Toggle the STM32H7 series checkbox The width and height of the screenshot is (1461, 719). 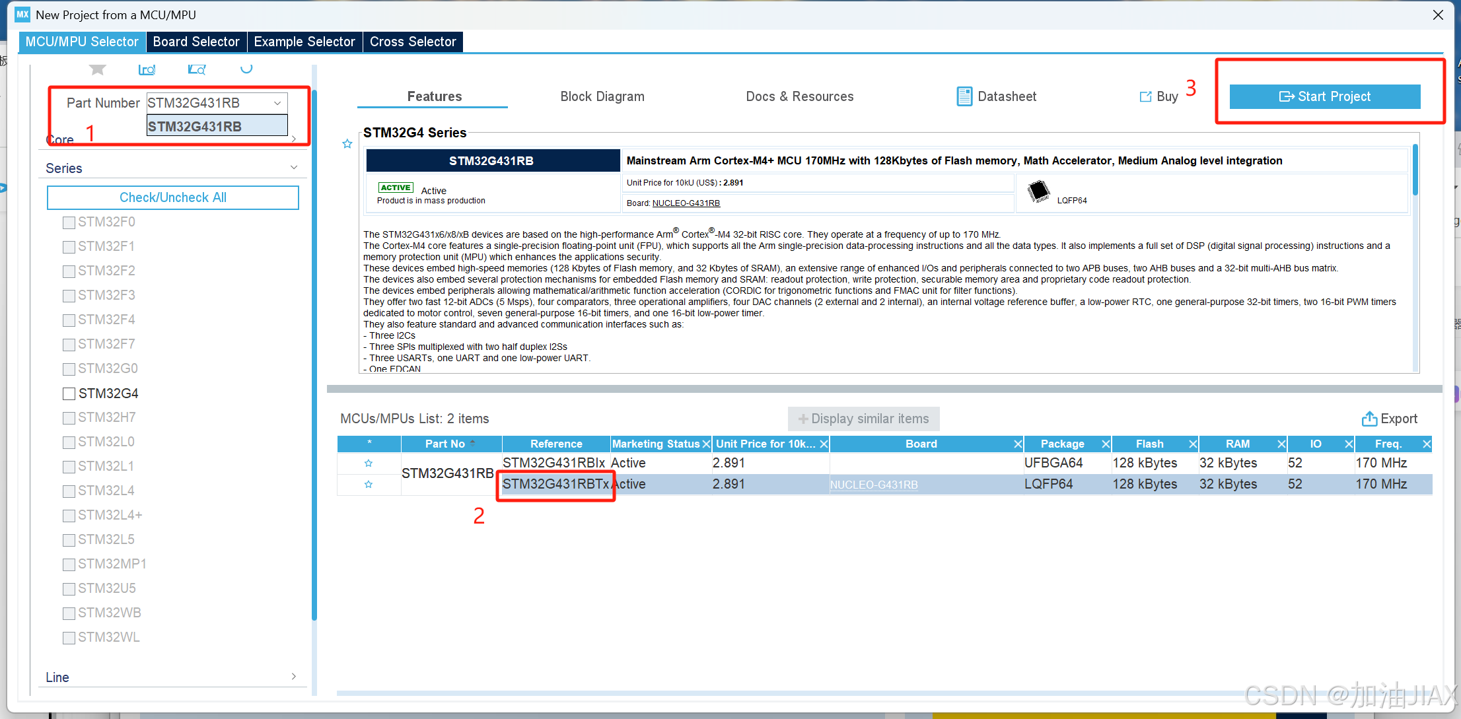pyautogui.click(x=69, y=418)
